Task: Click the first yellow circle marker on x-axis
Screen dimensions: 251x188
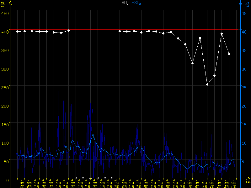Action: tap(76, 178)
